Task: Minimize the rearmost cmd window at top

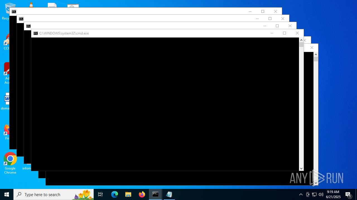Action: click(x=250, y=11)
